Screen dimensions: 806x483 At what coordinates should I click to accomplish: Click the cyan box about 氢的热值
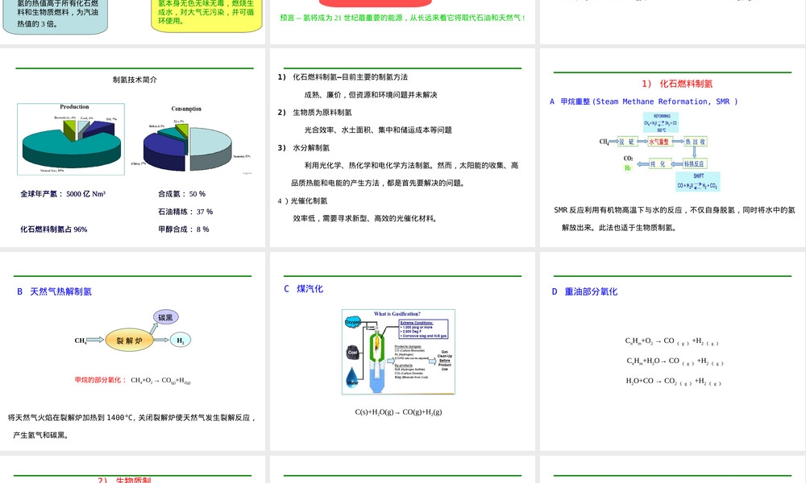coord(56,16)
